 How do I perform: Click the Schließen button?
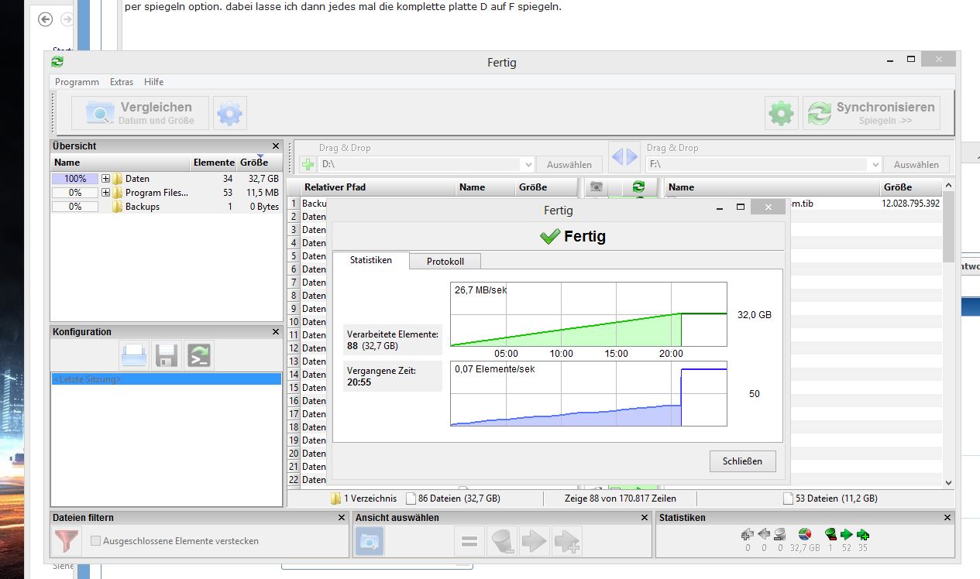tap(742, 461)
